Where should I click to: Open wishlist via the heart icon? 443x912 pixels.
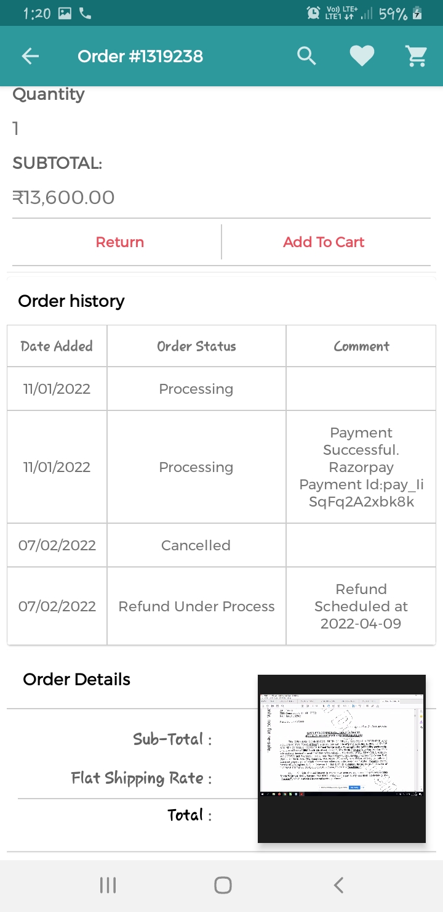pos(362,57)
